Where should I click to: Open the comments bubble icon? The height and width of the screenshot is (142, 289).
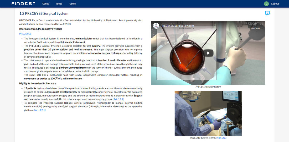(x=267, y=13)
